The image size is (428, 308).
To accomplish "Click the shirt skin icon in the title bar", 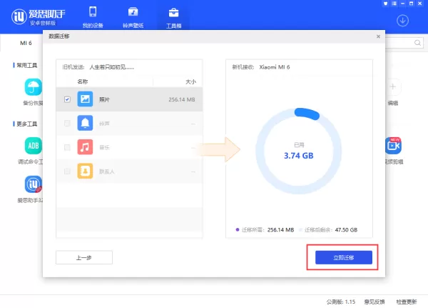I will 385,4.
